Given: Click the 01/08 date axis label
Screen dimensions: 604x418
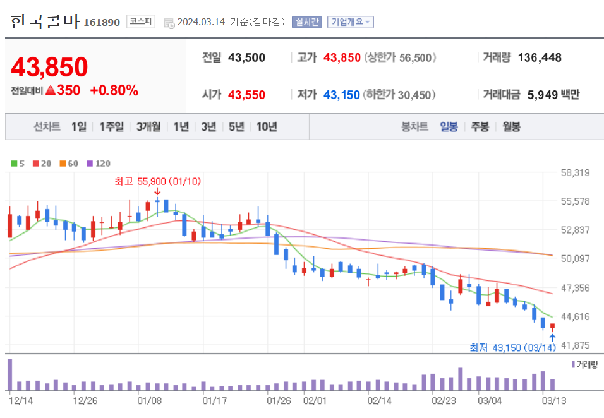Looking at the screenshot, I should point(150,401).
